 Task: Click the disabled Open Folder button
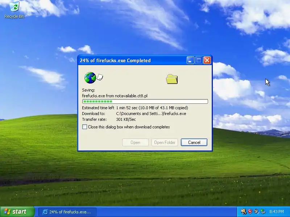[x=165, y=142]
